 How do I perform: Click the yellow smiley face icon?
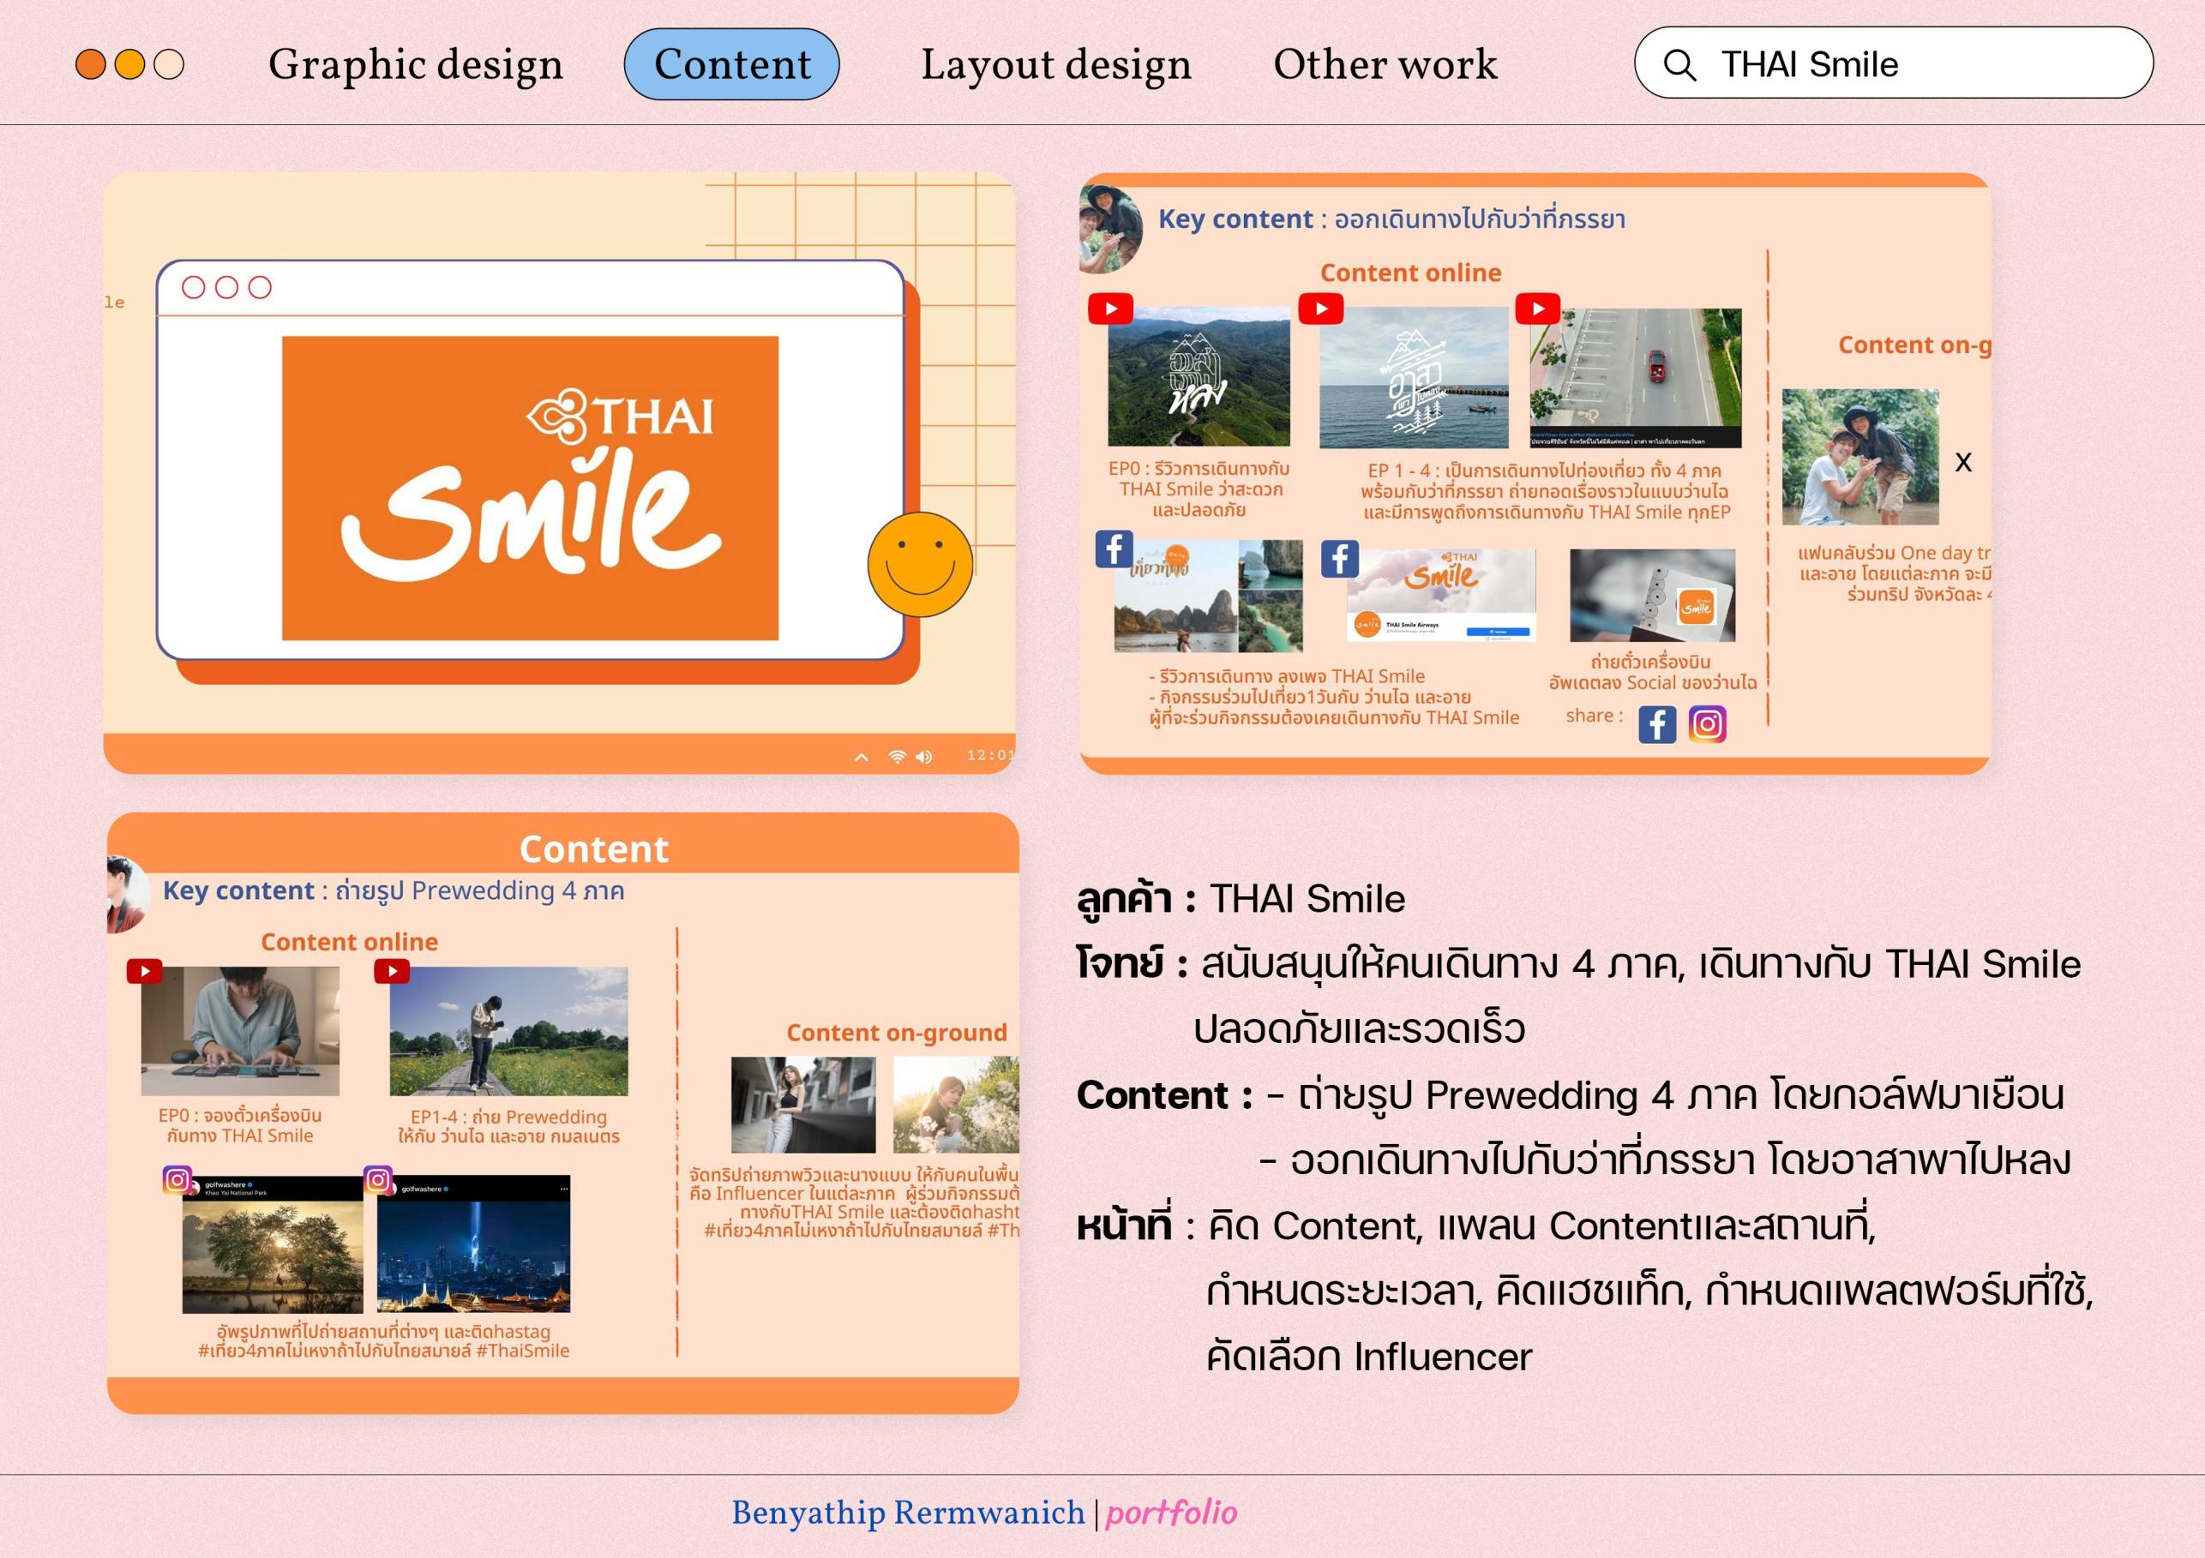point(919,565)
